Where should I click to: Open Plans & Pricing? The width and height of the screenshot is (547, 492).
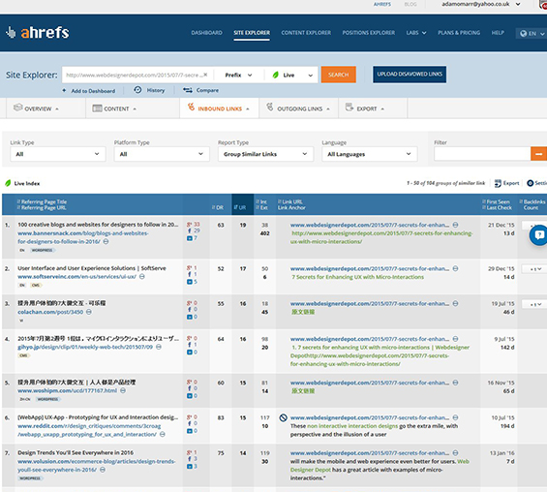(459, 33)
